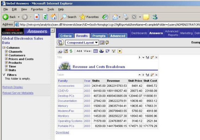The image size is (200, 140).
Task: Open the Marketing link
Action: click(x=186, y=33)
